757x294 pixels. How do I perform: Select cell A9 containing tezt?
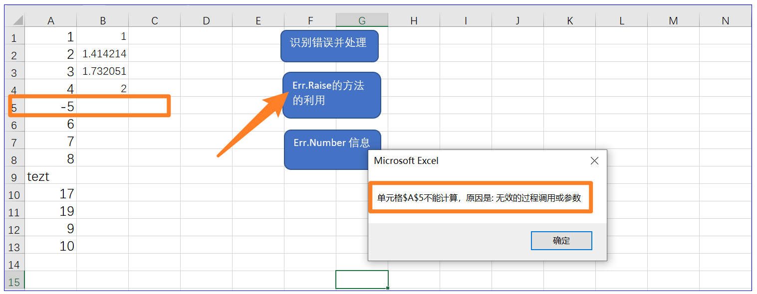51,176
